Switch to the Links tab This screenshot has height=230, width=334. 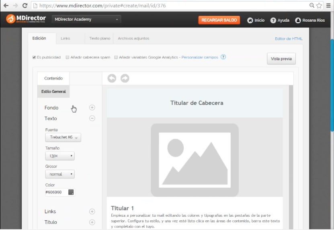point(66,38)
